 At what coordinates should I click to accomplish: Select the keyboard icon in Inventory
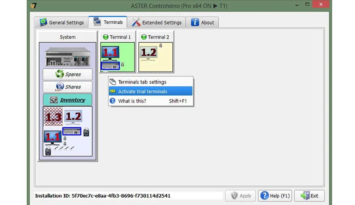[72, 131]
